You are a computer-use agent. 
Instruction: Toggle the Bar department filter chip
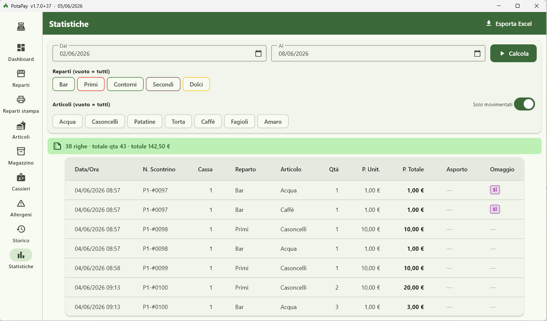point(64,84)
